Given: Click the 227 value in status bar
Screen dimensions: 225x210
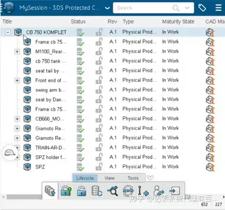Looking at the screenshot, I should pyautogui.click(x=218, y=204).
